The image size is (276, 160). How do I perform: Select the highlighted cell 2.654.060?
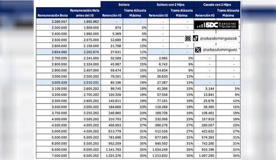[x=52, y=52]
